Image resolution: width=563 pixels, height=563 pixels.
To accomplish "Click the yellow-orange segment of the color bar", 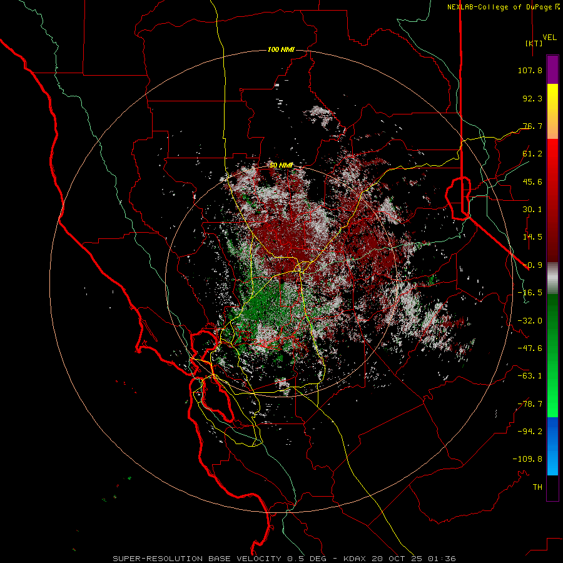I will (x=552, y=111).
